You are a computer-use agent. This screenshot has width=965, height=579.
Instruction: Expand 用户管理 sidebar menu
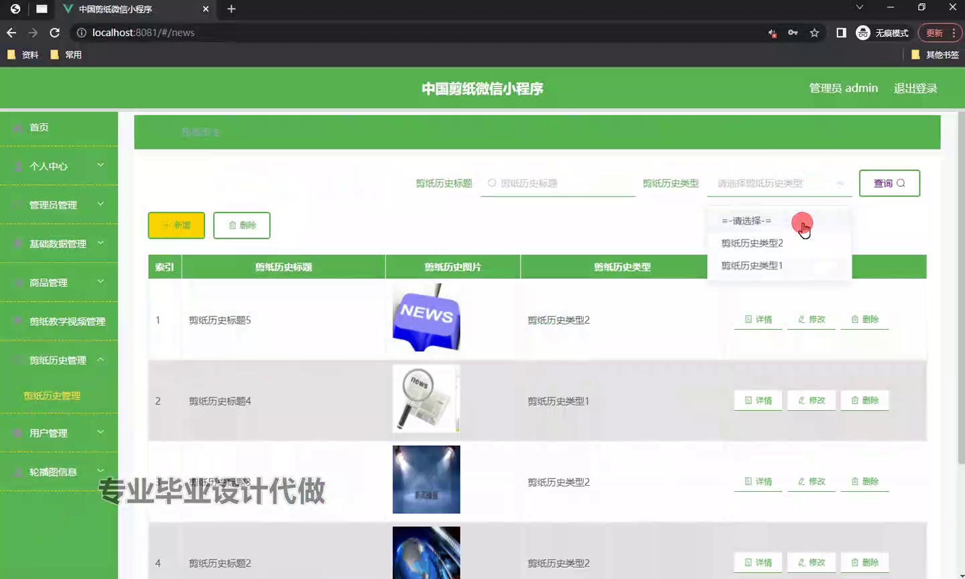(59, 433)
